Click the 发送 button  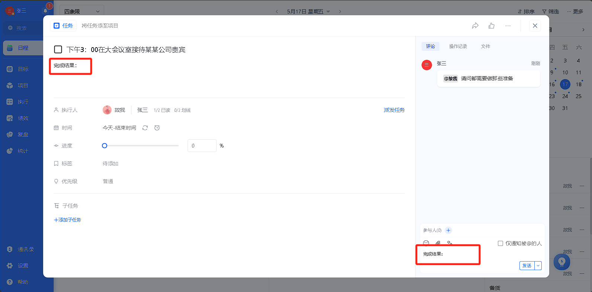pyautogui.click(x=527, y=266)
